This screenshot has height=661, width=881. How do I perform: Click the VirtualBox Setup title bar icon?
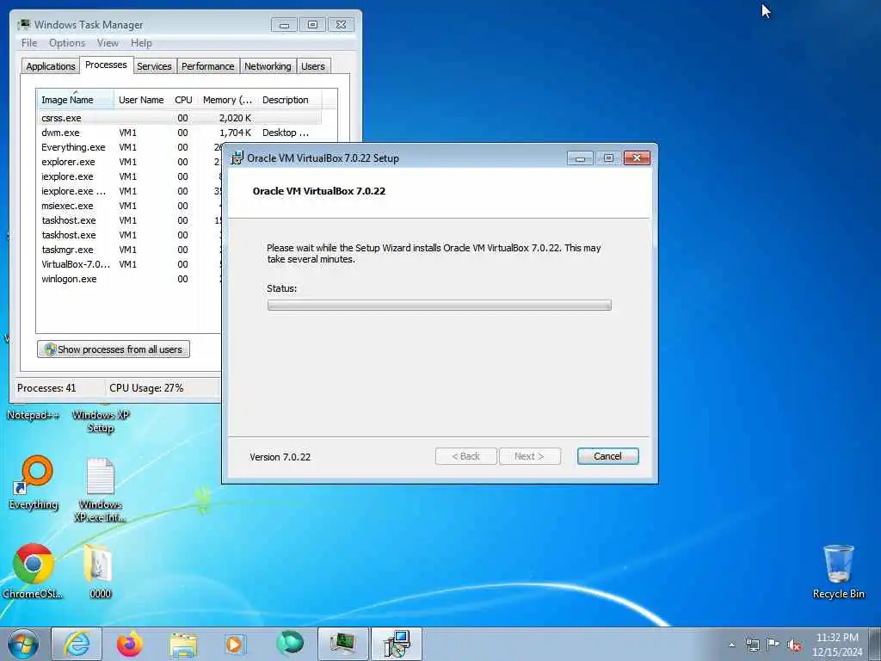(237, 158)
